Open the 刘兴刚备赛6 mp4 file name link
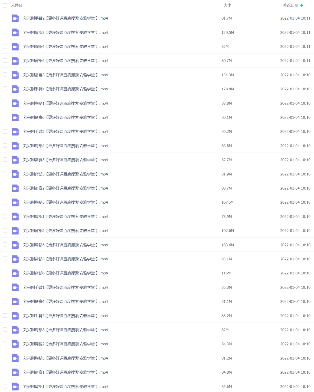This screenshot has height=392, width=314. click(x=66, y=118)
